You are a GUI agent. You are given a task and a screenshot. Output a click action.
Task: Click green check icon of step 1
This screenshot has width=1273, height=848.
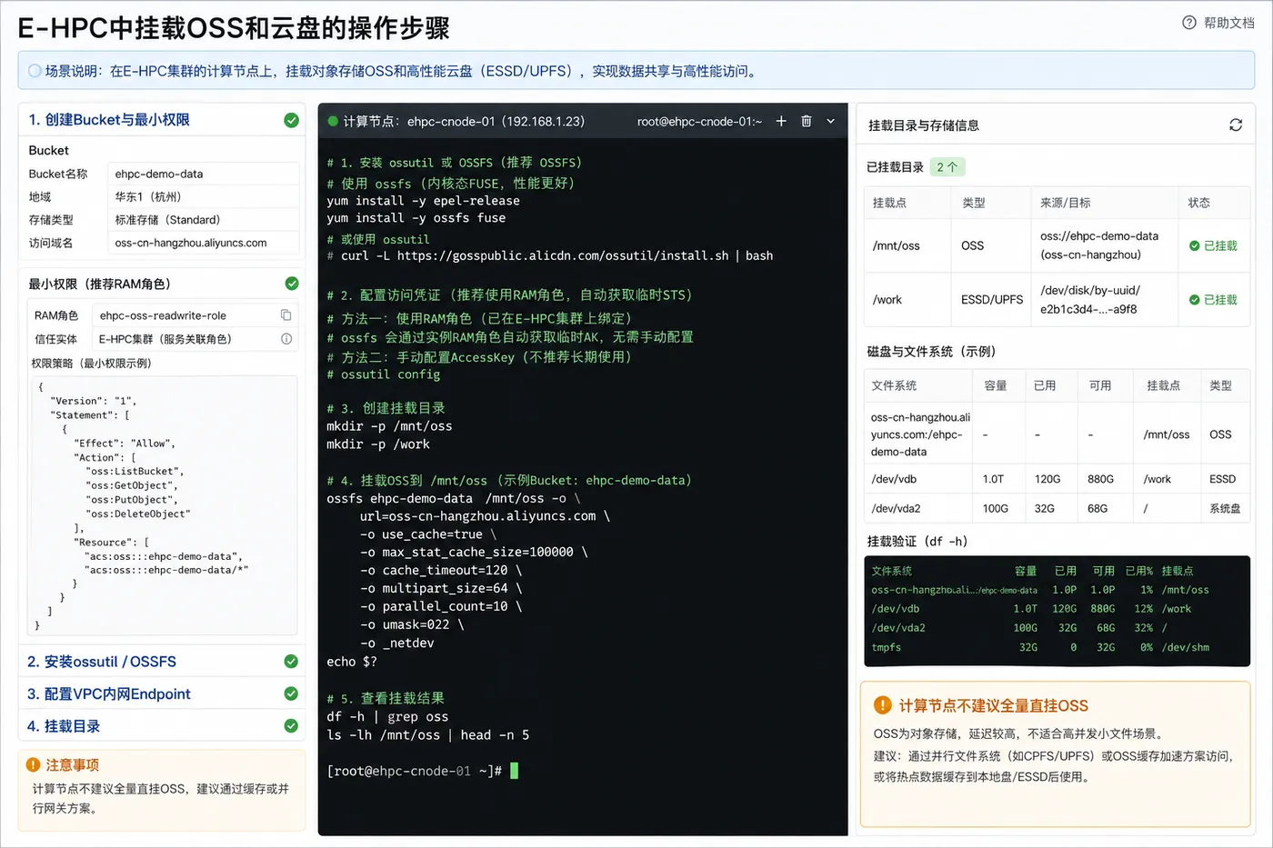click(x=291, y=120)
